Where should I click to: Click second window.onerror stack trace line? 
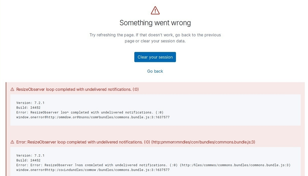pos(93,170)
